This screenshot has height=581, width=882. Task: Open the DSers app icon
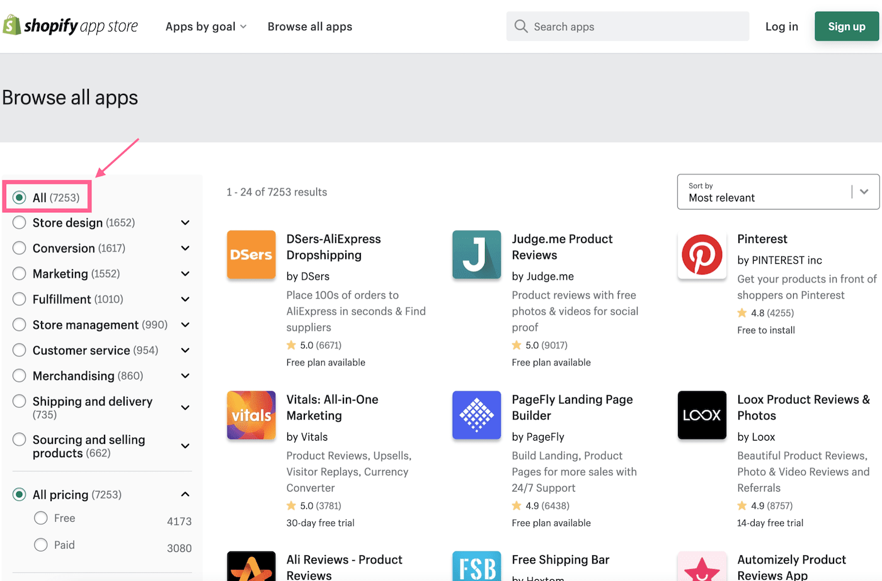pyautogui.click(x=251, y=255)
